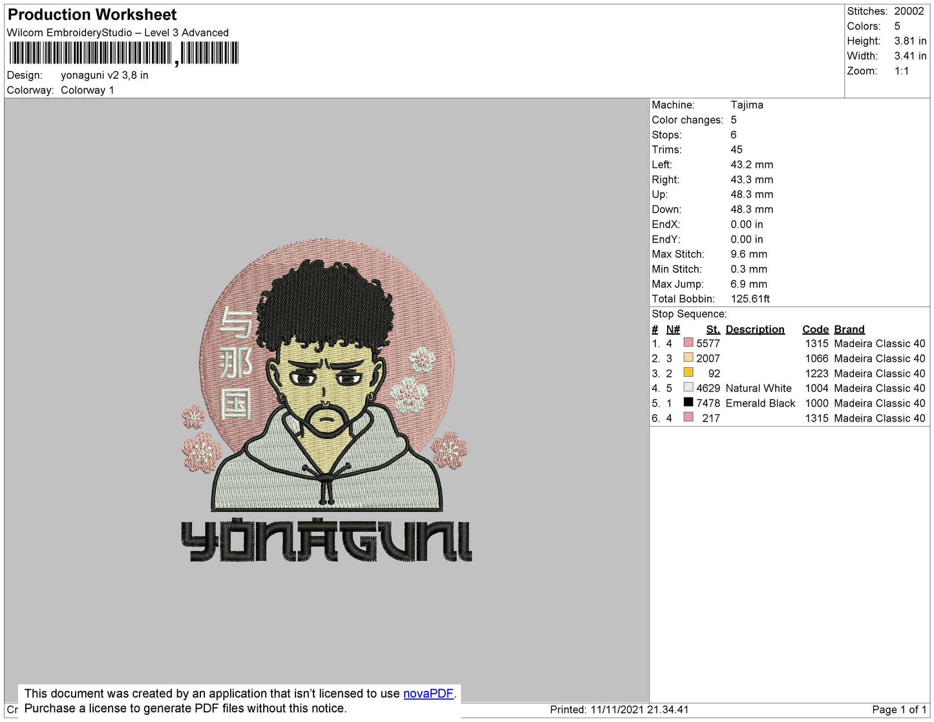
Task: Click the Trims value 45
Action: point(736,149)
